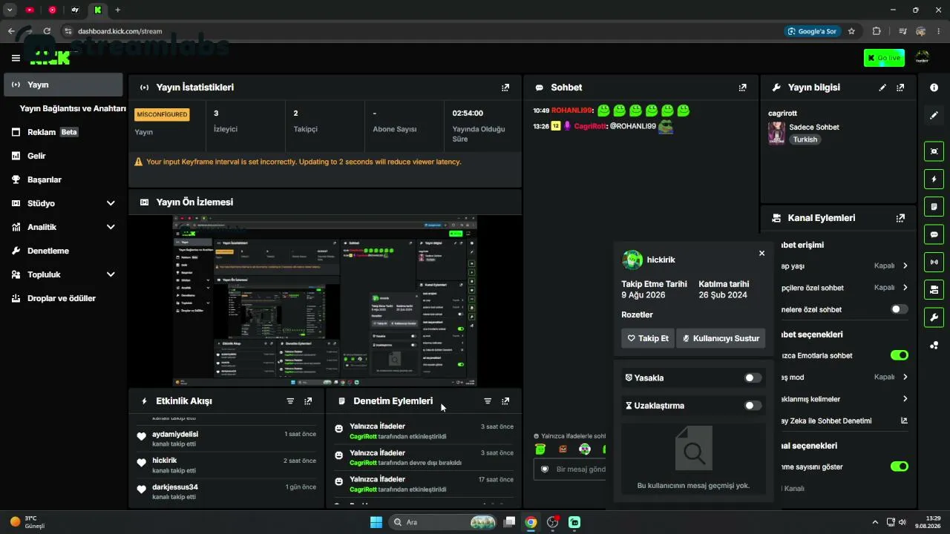Click Kullanıcıyı Sustur button
The width and height of the screenshot is (950, 534).
(x=721, y=338)
